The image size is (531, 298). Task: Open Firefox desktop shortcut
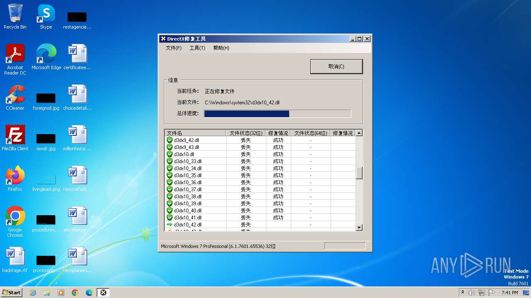click(15, 179)
